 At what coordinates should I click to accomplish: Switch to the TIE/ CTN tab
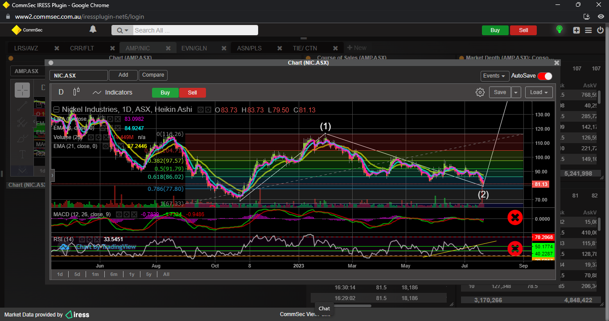[x=305, y=48]
